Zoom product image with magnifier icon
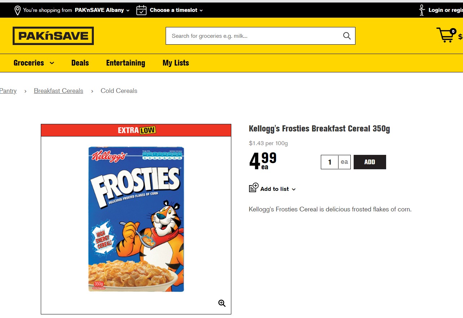This screenshot has height=318, width=463. [x=222, y=303]
